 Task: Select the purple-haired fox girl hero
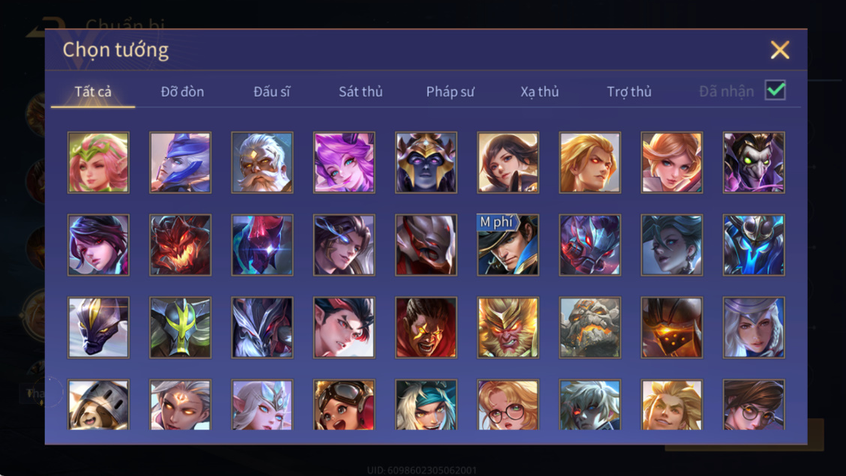click(344, 162)
